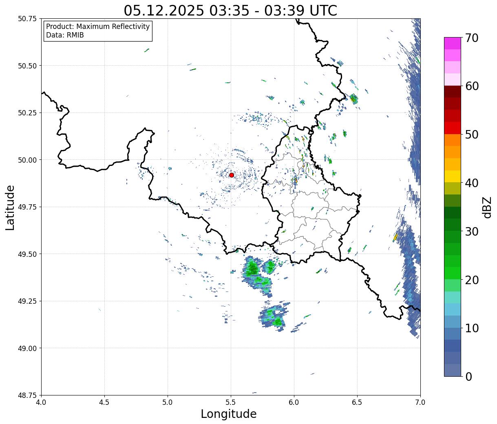This screenshot has width=497, height=424.
Task: Click the 49.50 latitude tick label
Action: (x=27, y=254)
